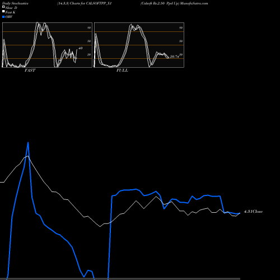Click the FULL label under right chart
This screenshot has width=280, height=280.
(x=122, y=71)
